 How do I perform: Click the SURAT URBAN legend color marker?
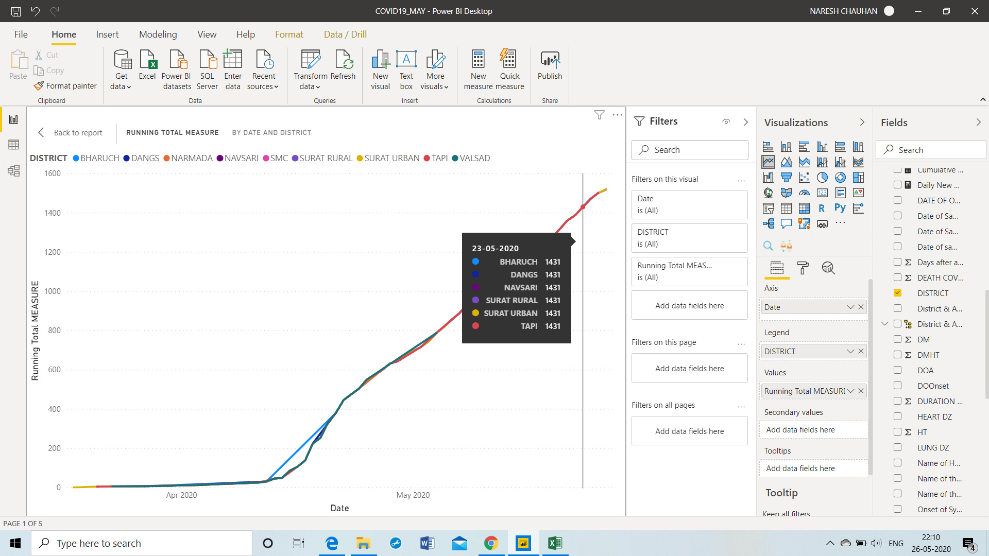[360, 158]
